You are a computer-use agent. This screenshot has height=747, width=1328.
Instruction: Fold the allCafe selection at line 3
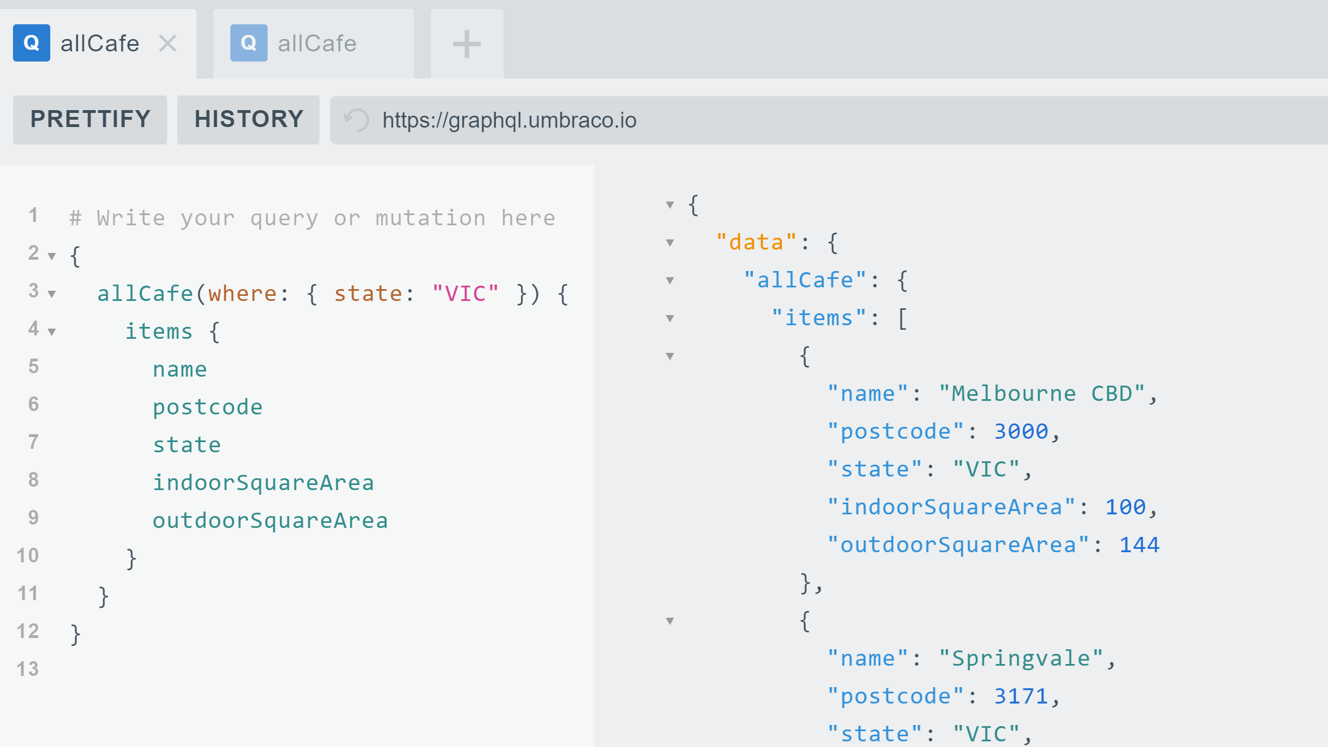[x=52, y=294]
